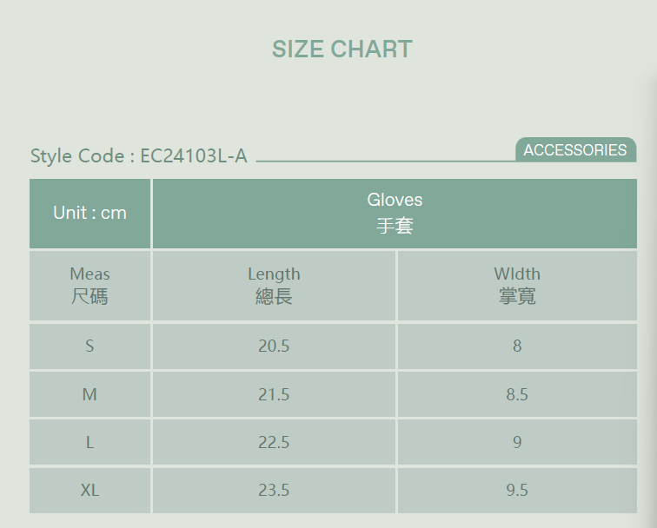Select the Style Code EC24103L-A text
The image size is (657, 528).
click(x=139, y=156)
